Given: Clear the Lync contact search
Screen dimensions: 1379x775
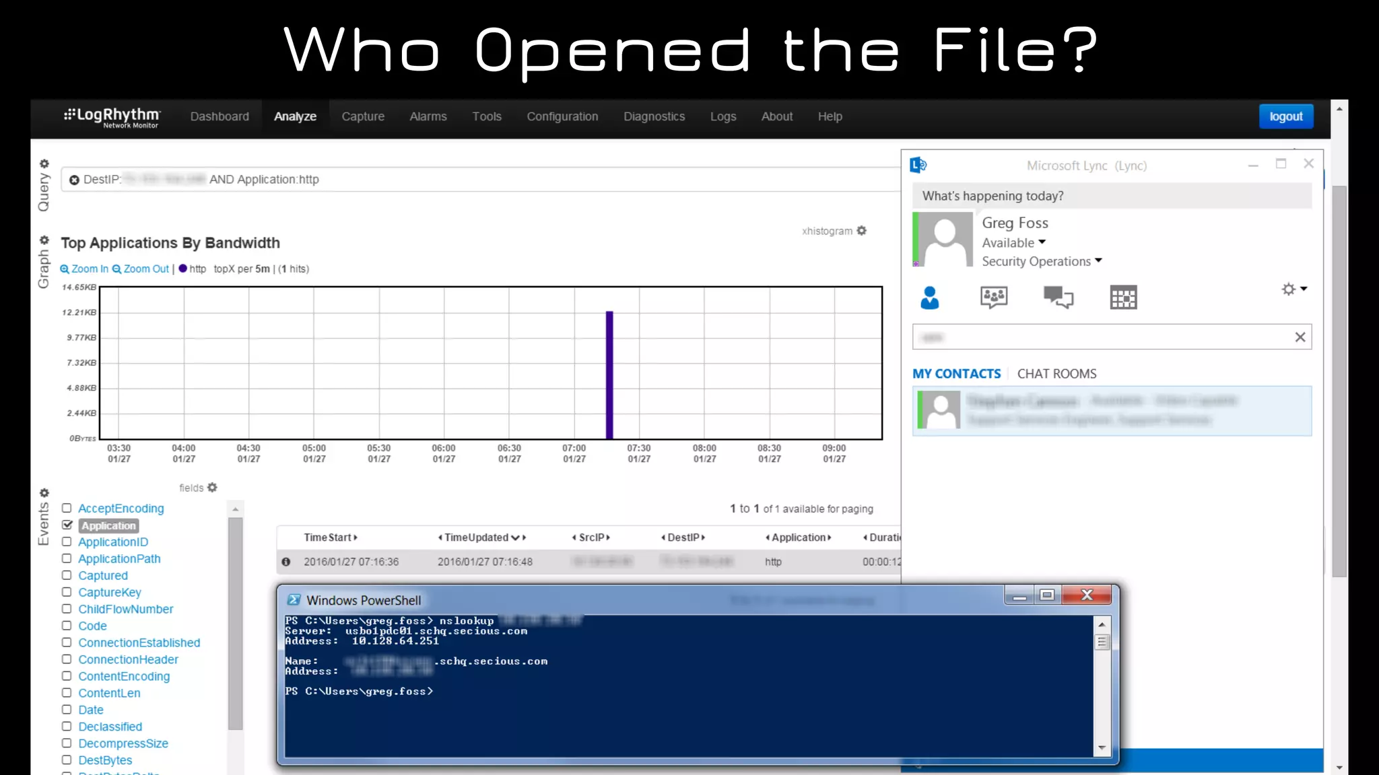Looking at the screenshot, I should point(1300,337).
